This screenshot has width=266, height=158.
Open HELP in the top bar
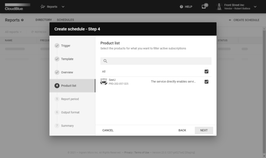186,7
